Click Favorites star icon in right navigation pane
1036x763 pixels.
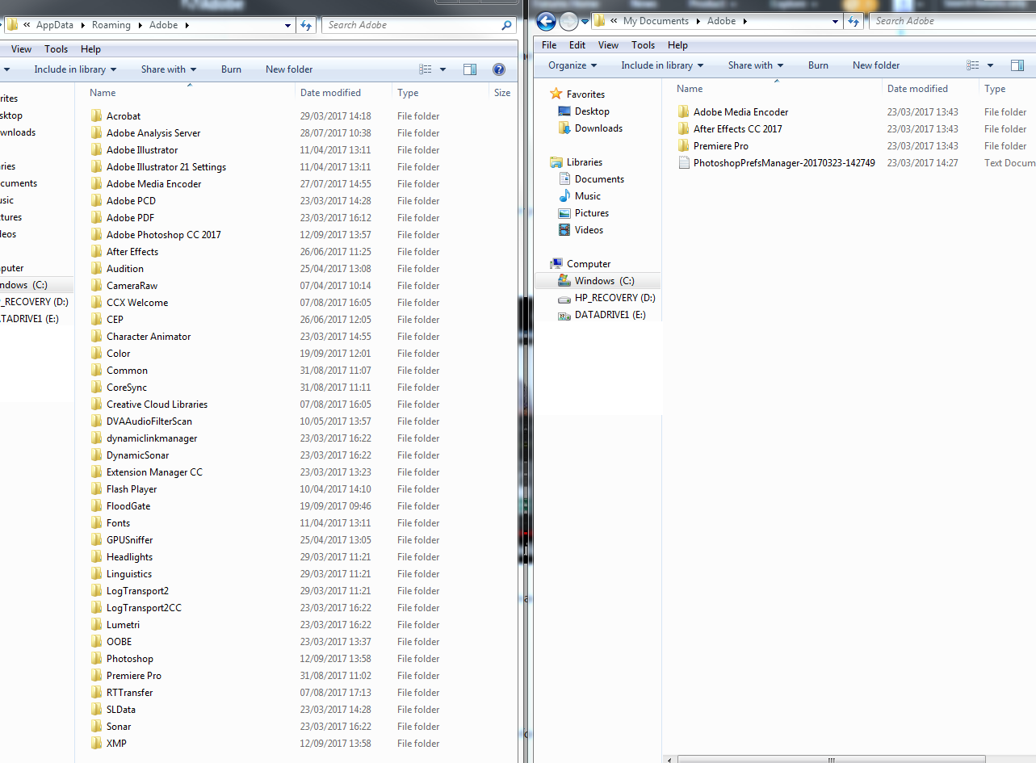tap(556, 94)
